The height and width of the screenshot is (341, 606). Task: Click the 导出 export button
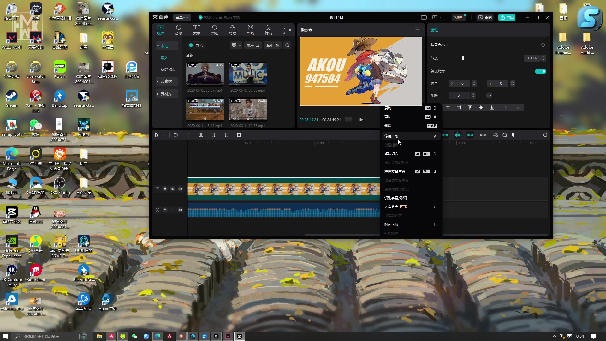[x=507, y=17]
